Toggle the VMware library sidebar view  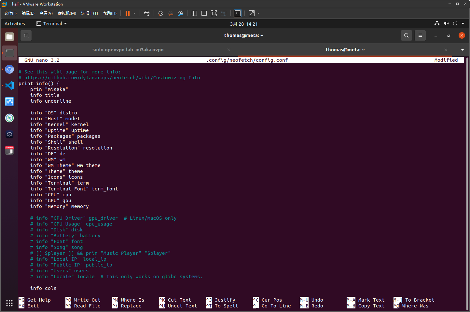point(194,13)
